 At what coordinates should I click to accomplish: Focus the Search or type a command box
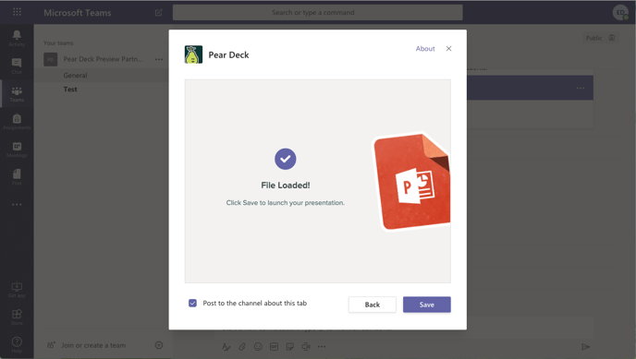[318, 13]
